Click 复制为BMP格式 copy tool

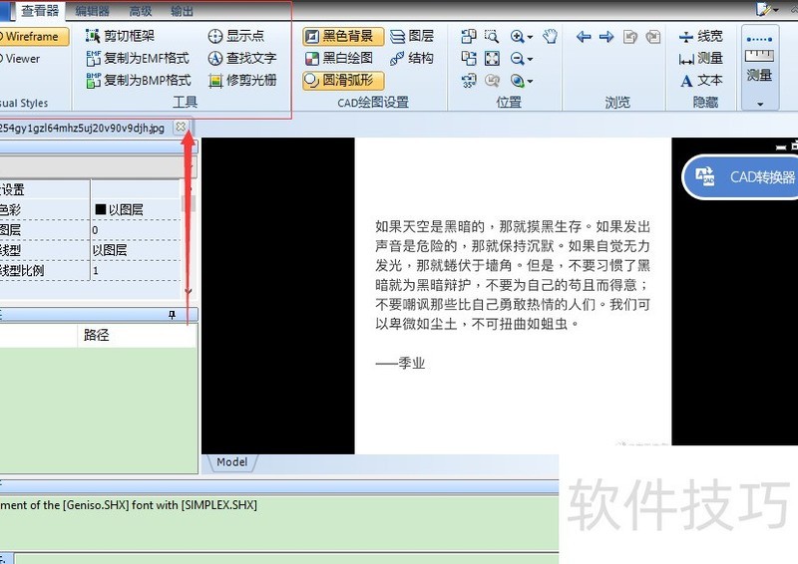tap(139, 80)
